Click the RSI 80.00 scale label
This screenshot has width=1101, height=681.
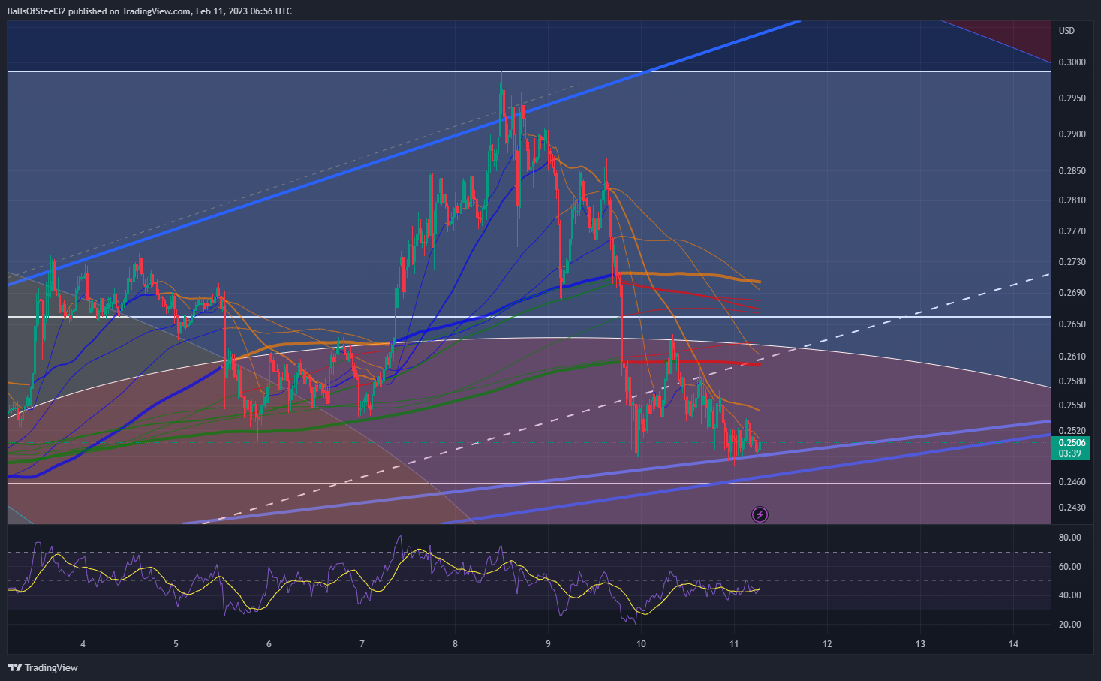[1070, 538]
